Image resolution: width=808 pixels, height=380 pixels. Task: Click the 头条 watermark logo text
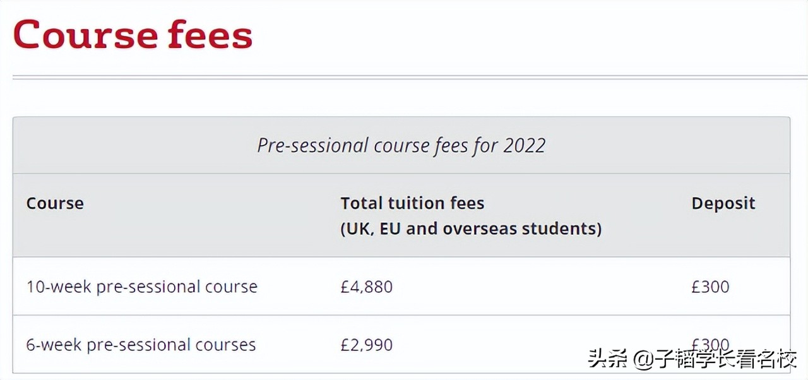608,360
